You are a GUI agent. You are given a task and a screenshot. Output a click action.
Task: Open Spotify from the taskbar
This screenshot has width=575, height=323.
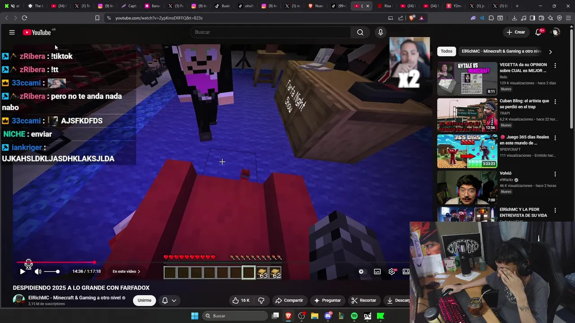click(354, 316)
